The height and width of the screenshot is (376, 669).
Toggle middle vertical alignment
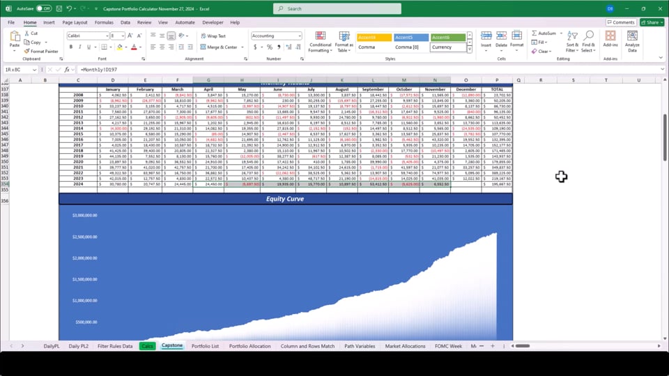(162, 36)
